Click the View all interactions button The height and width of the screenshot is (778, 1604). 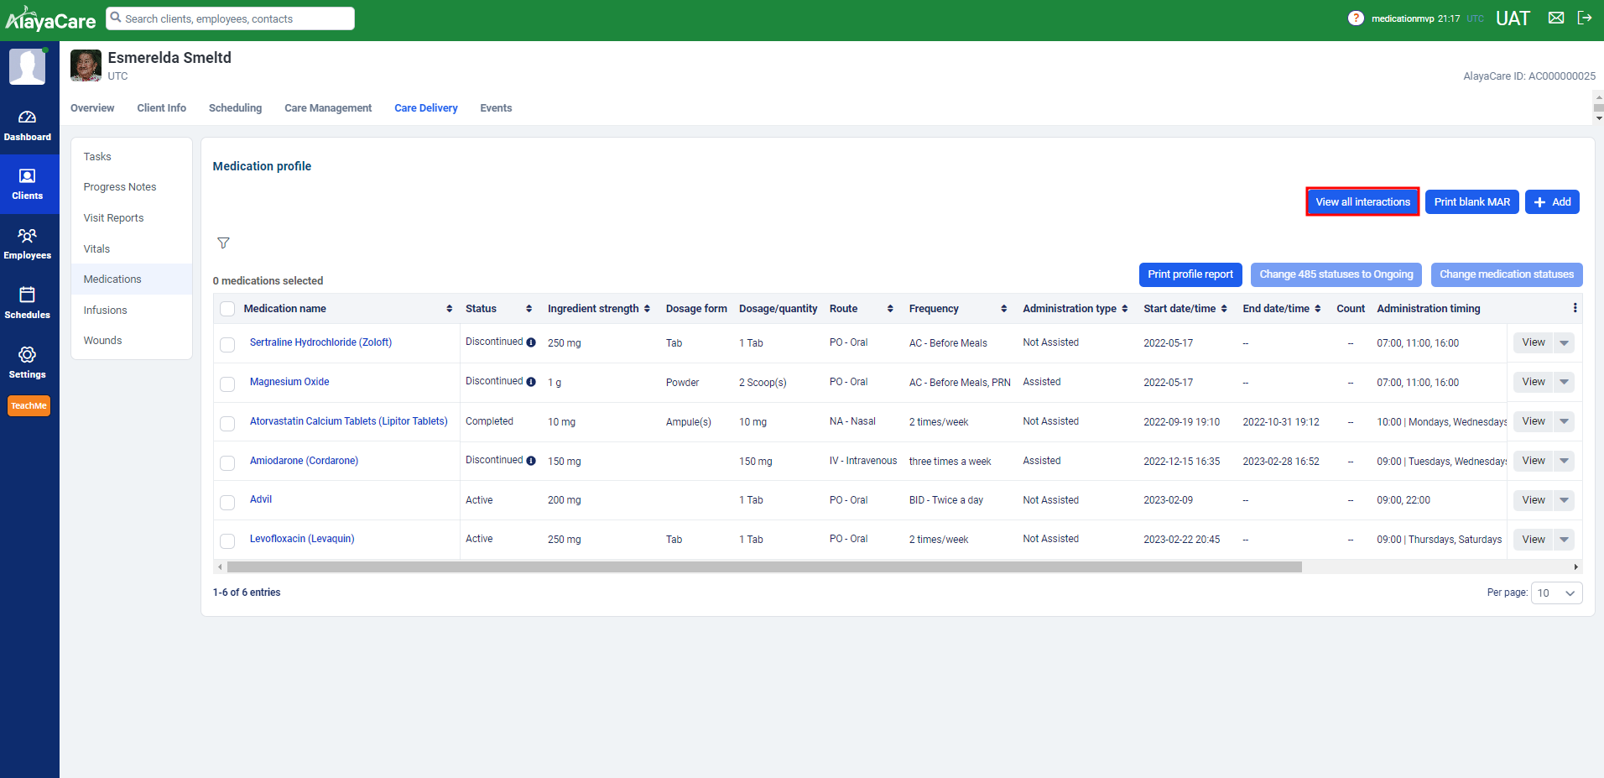[1362, 202]
